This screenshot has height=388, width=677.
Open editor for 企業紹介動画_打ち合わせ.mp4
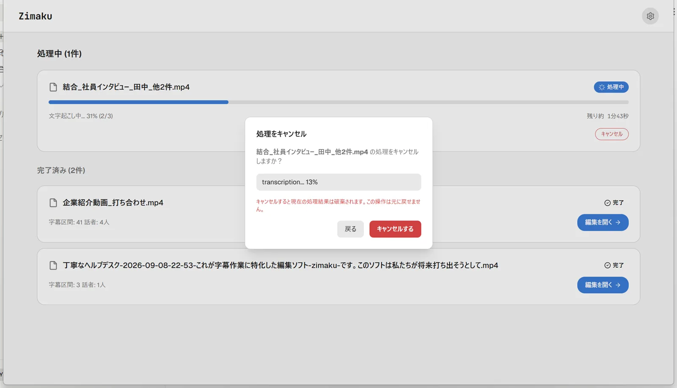603,223
